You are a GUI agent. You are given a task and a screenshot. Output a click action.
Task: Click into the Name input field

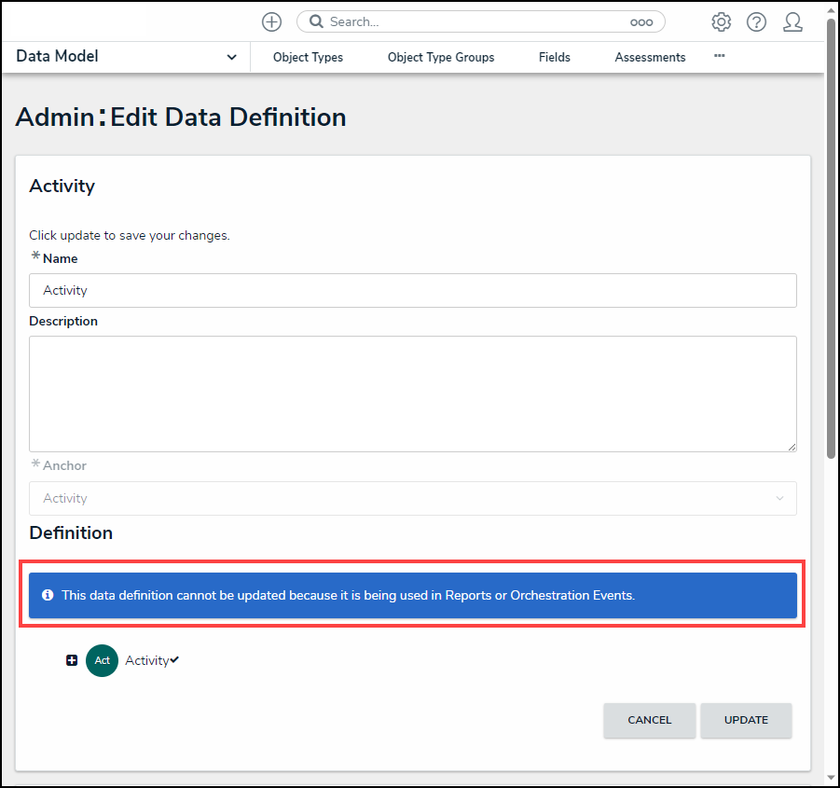pos(412,290)
